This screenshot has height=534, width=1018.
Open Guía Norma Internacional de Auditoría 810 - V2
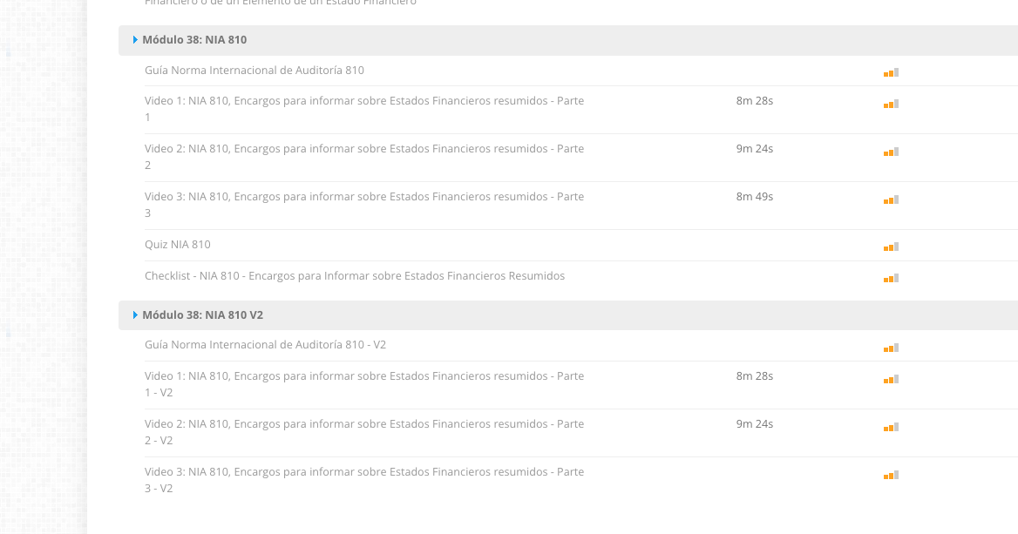(265, 345)
